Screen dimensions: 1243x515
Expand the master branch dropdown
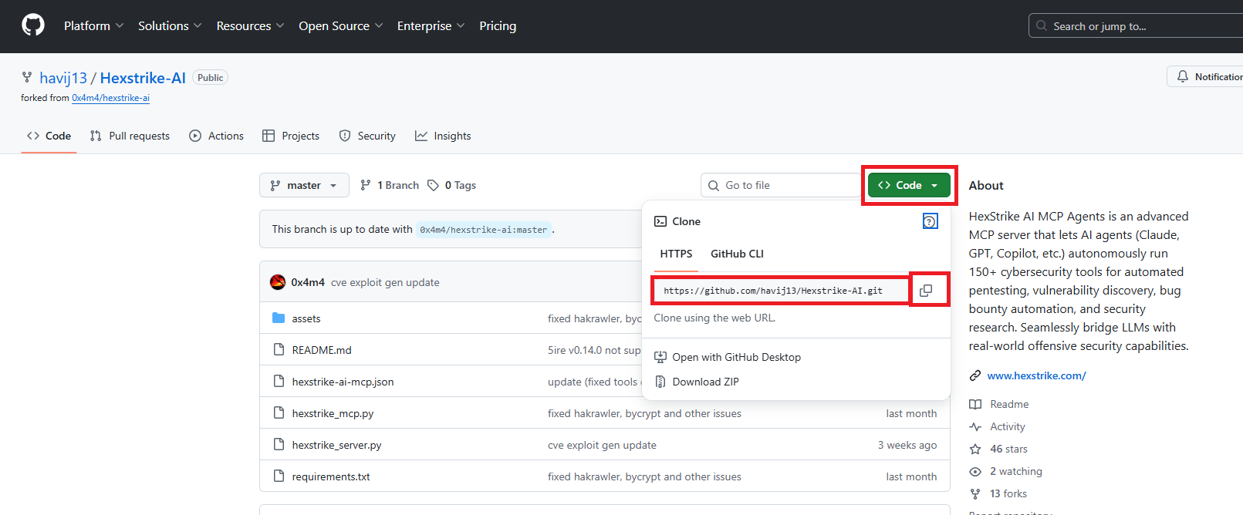click(x=304, y=185)
